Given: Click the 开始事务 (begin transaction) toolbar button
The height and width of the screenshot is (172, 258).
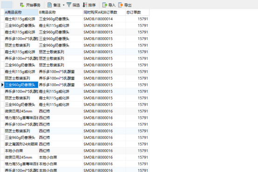Looking at the screenshot, I should coord(30,5).
